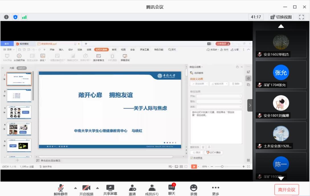
Task: Click the 共享屏幕 share screen icon
Action: (x=110, y=188)
